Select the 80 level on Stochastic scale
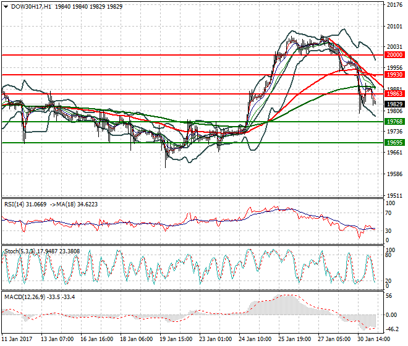Screen dimensions: 408x346 point(388,255)
